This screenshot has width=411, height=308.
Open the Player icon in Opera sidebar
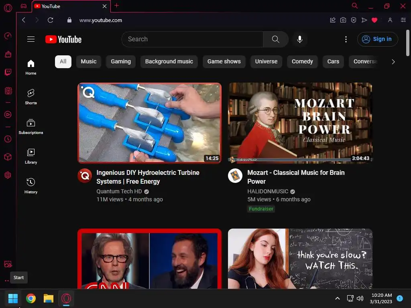click(x=8, y=114)
